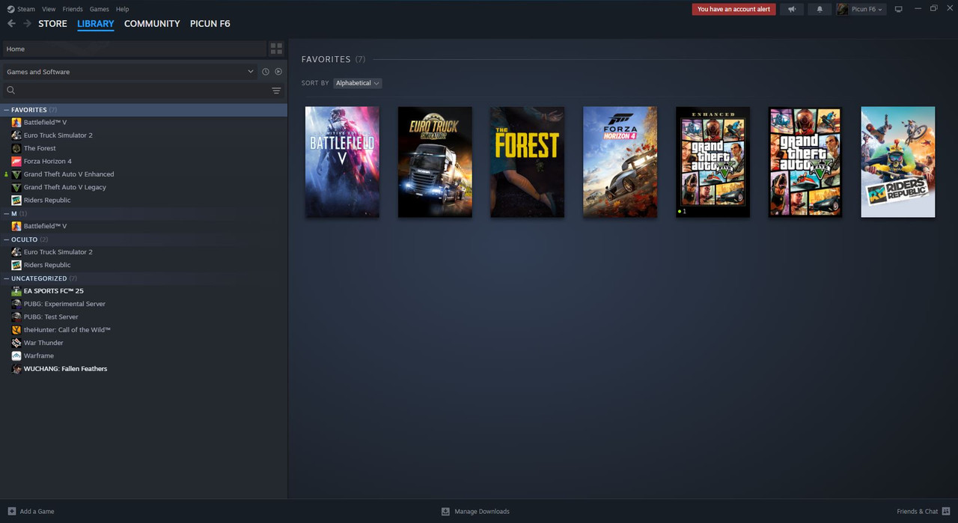958x523 pixels.
Task: Switch to the STORE tab
Action: click(52, 24)
